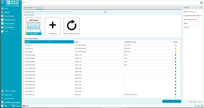Click Add Selected Subsystem(s) button
This screenshot has width=204, height=108.
172,101
